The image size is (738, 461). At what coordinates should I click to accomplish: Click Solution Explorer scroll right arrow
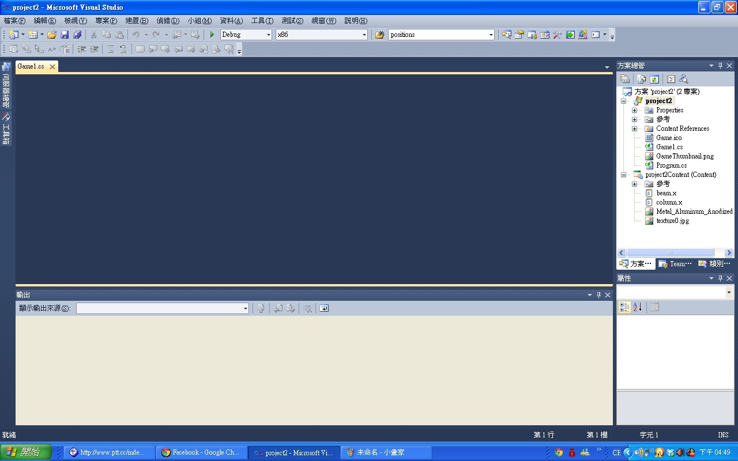[729, 252]
